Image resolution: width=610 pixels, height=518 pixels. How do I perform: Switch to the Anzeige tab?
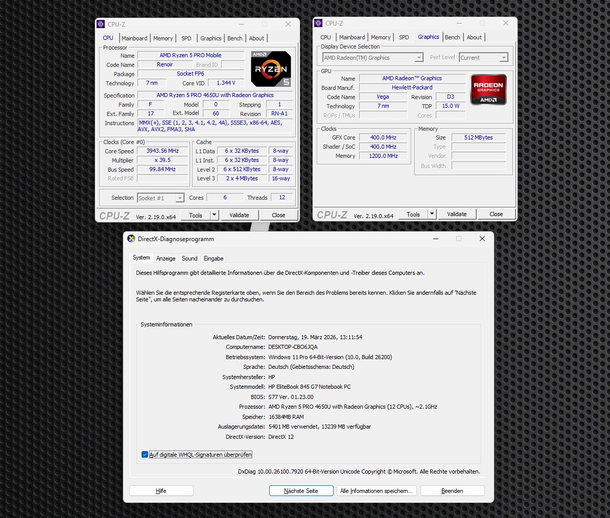pos(166,258)
